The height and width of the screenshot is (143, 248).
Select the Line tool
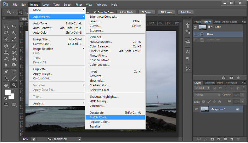pyautogui.click(x=14, y=78)
